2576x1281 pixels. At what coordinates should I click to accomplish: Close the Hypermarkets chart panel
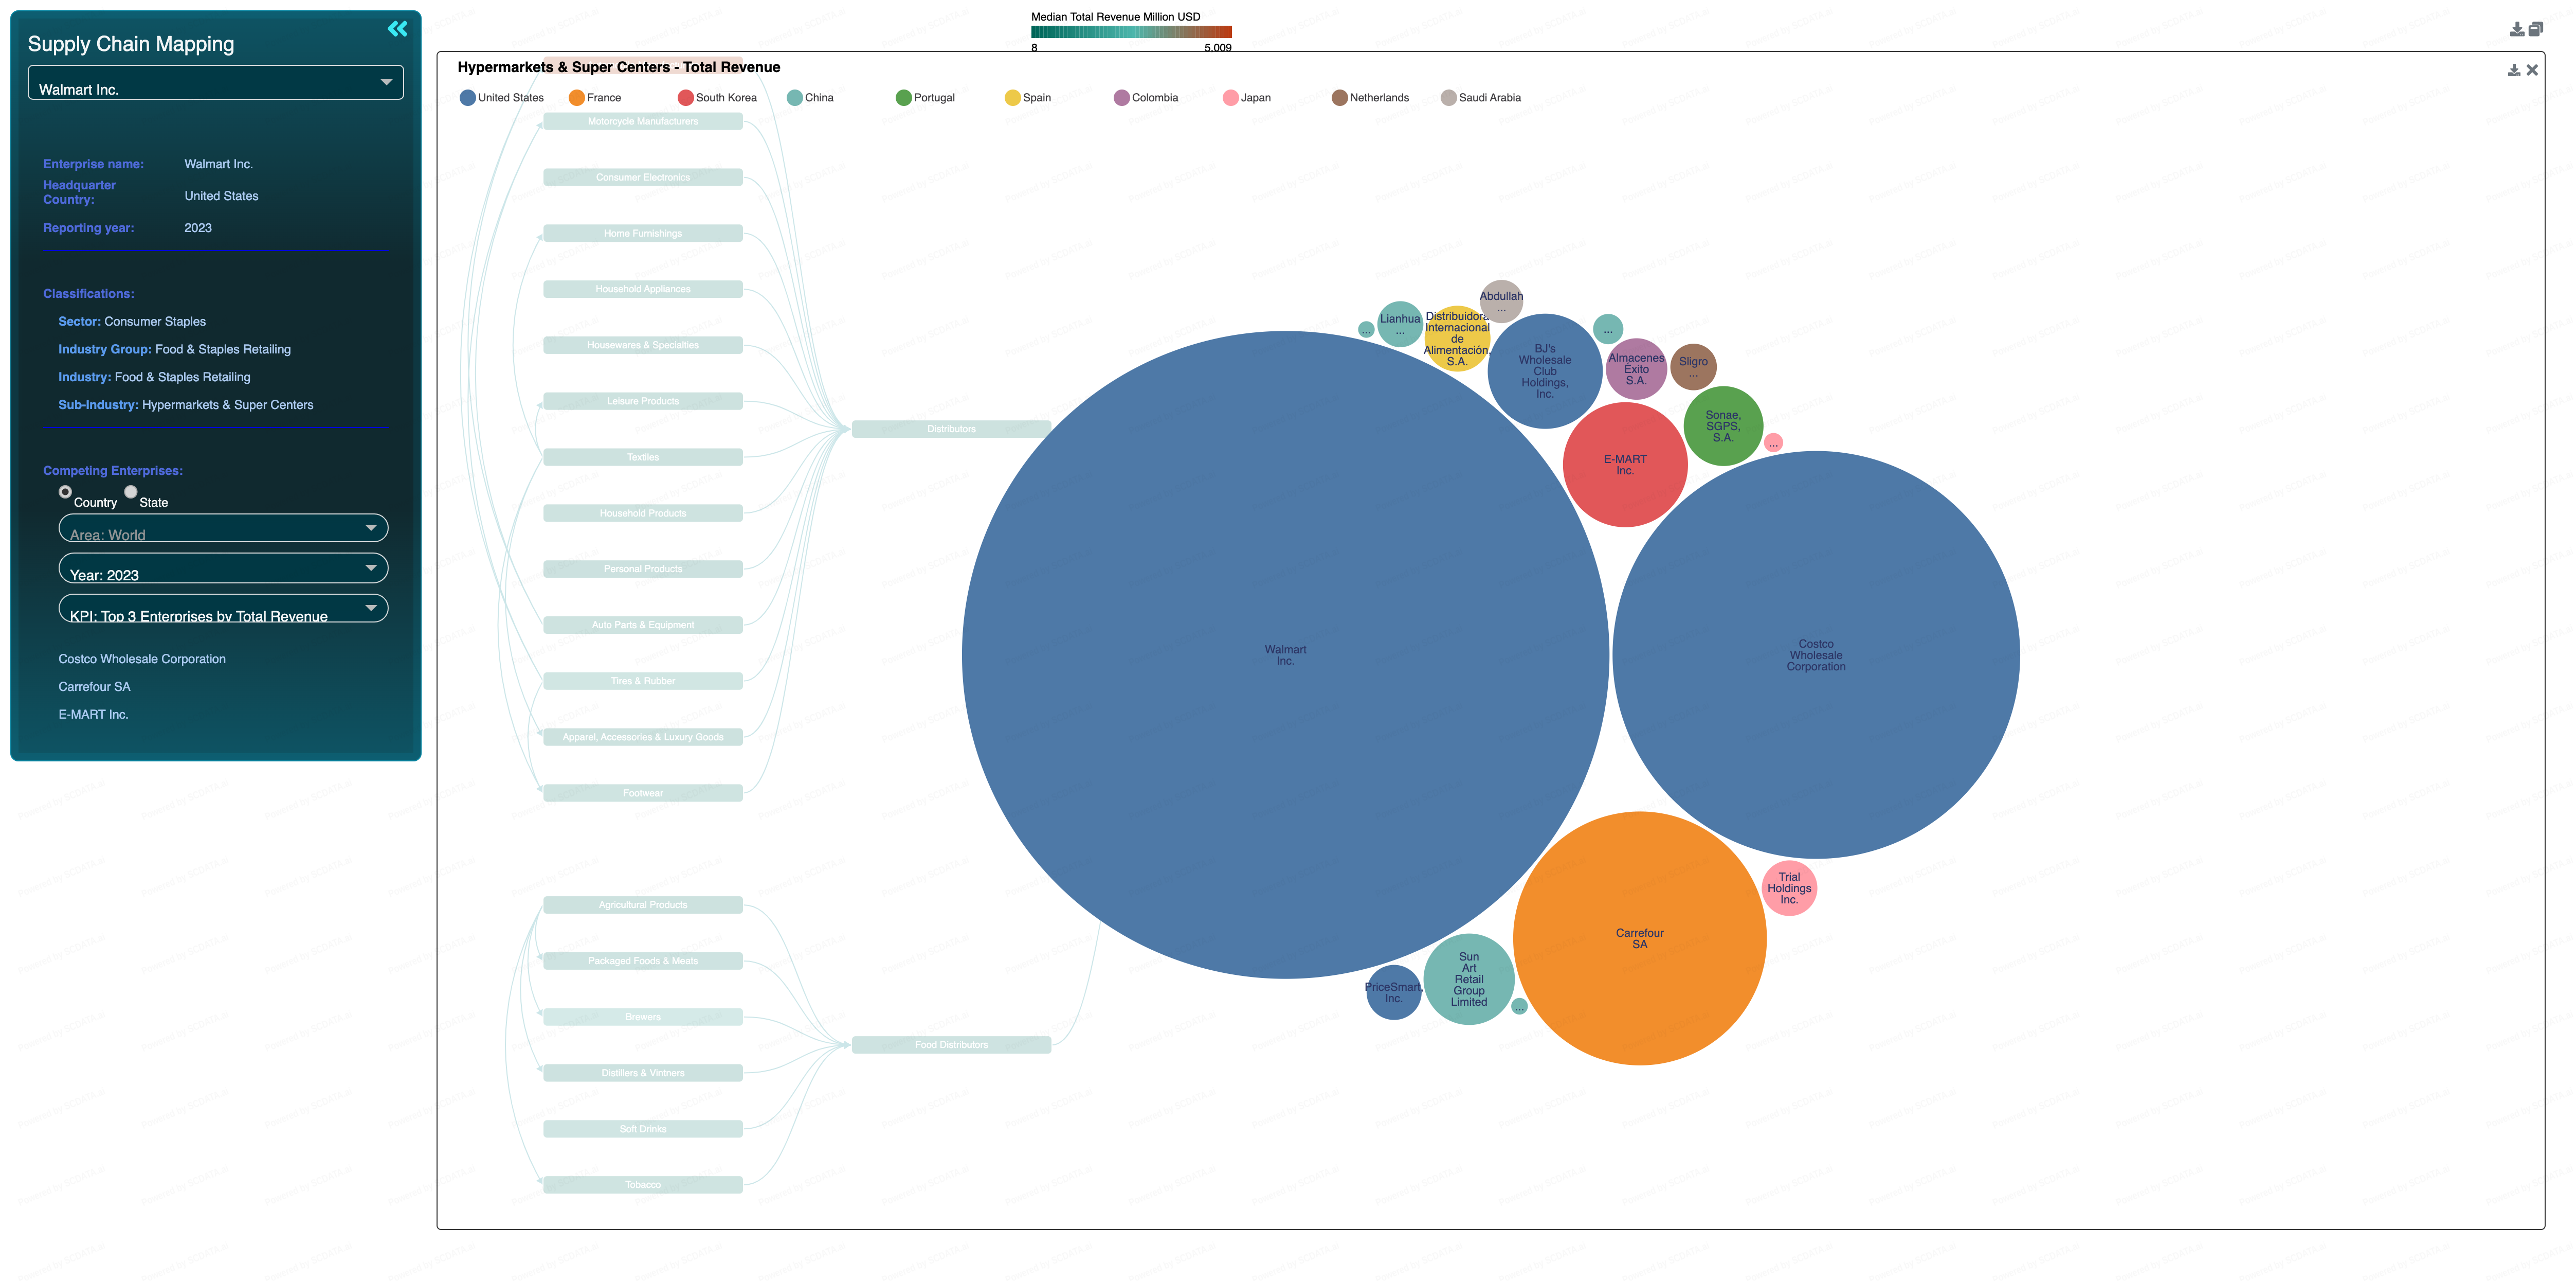[2532, 70]
